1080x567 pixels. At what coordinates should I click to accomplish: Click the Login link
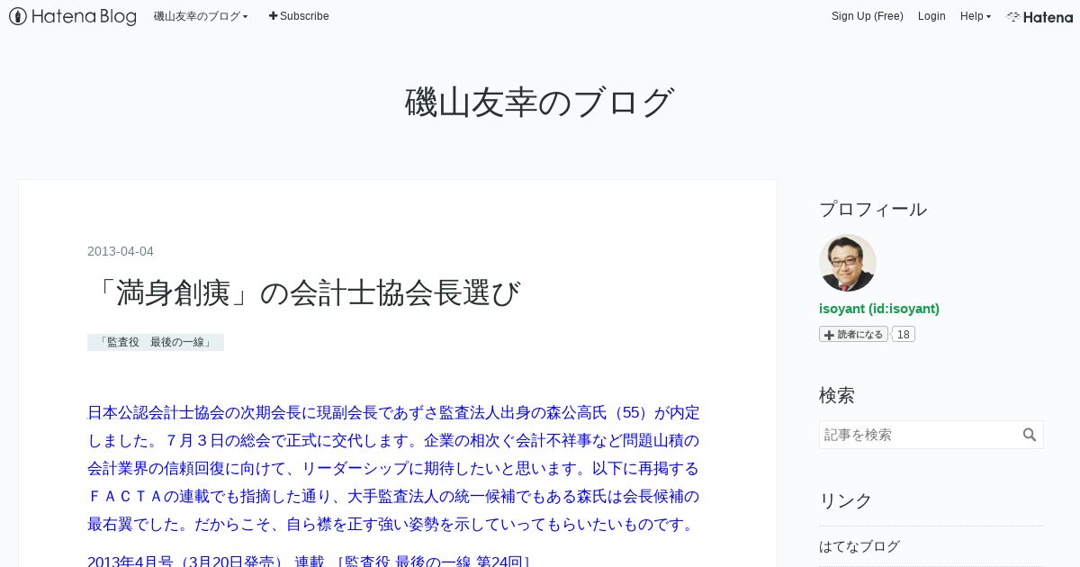[x=931, y=16]
